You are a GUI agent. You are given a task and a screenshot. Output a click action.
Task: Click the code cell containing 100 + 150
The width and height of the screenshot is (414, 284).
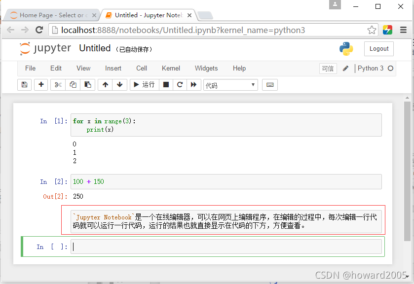[x=226, y=181]
